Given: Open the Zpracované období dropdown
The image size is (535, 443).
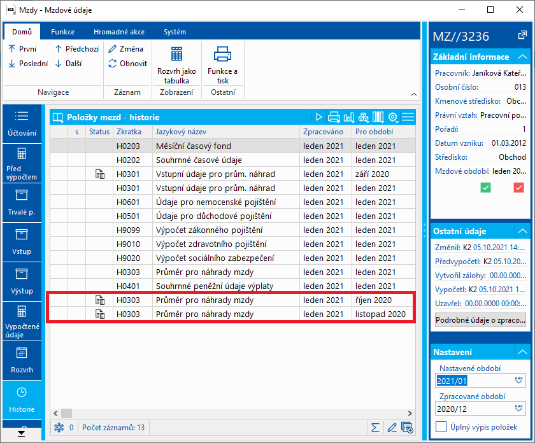Looking at the screenshot, I should point(518,408).
